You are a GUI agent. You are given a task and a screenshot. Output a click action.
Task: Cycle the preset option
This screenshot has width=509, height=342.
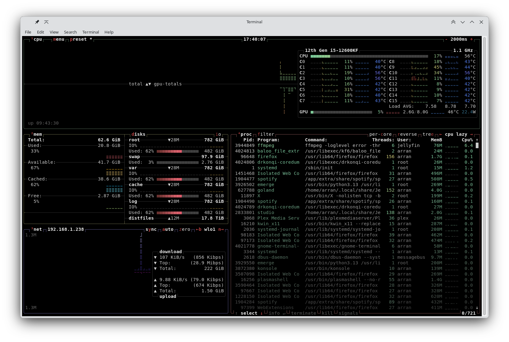pyautogui.click(x=81, y=39)
